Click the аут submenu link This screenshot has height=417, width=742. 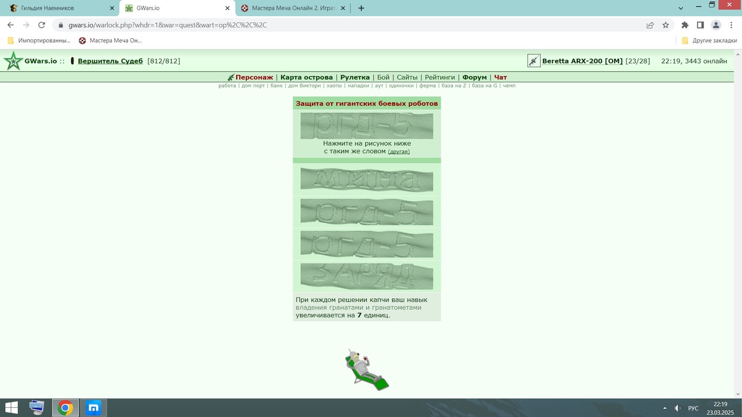click(x=379, y=86)
